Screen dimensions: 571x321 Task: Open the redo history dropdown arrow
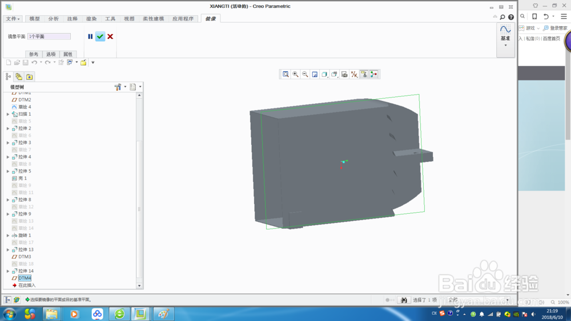[54, 62]
